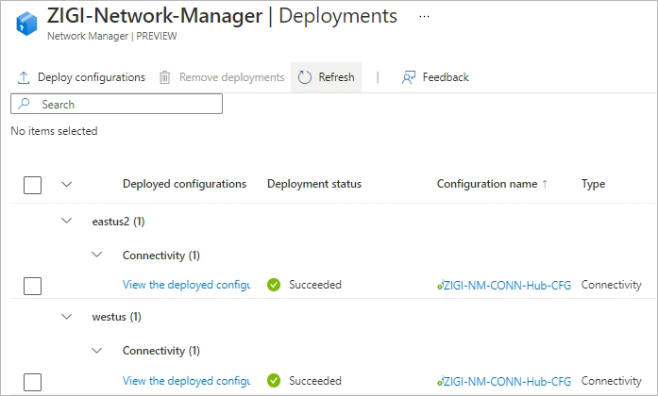Click the No items selected text
The image size is (658, 396).
(x=54, y=131)
